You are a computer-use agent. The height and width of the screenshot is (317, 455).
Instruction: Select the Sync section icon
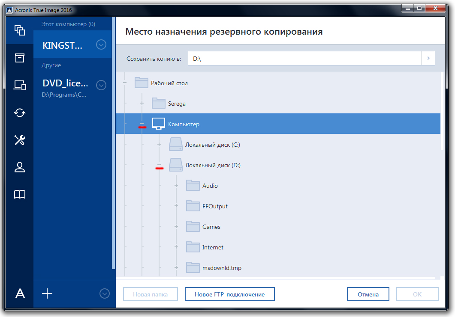[x=19, y=113]
